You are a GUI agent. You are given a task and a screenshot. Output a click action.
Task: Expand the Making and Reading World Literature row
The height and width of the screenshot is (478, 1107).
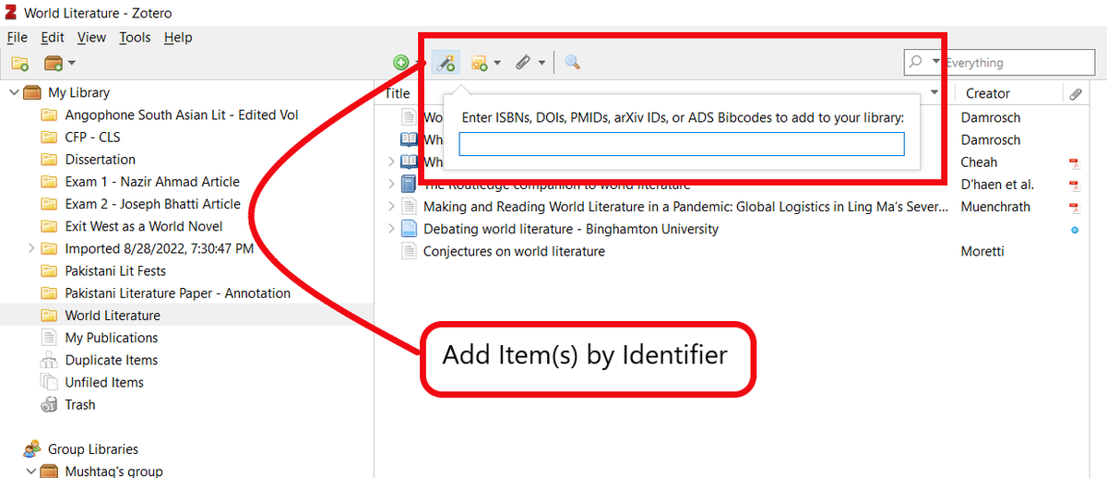[x=391, y=207]
